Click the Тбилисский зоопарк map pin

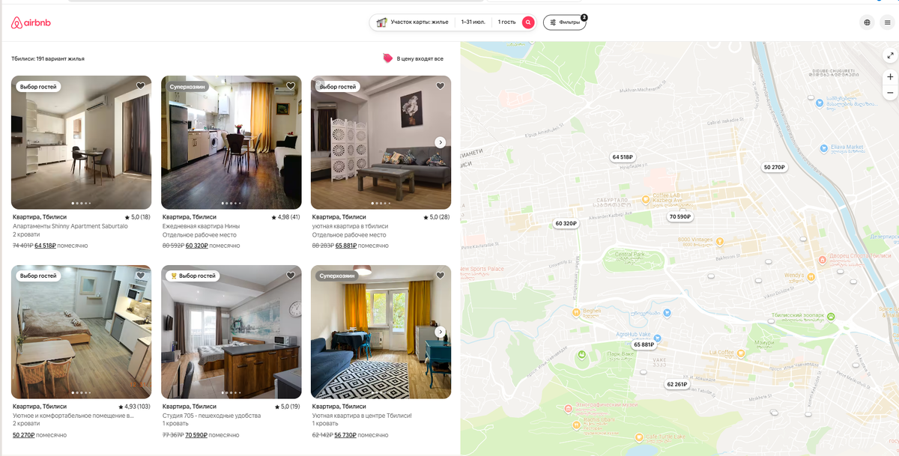coord(830,316)
